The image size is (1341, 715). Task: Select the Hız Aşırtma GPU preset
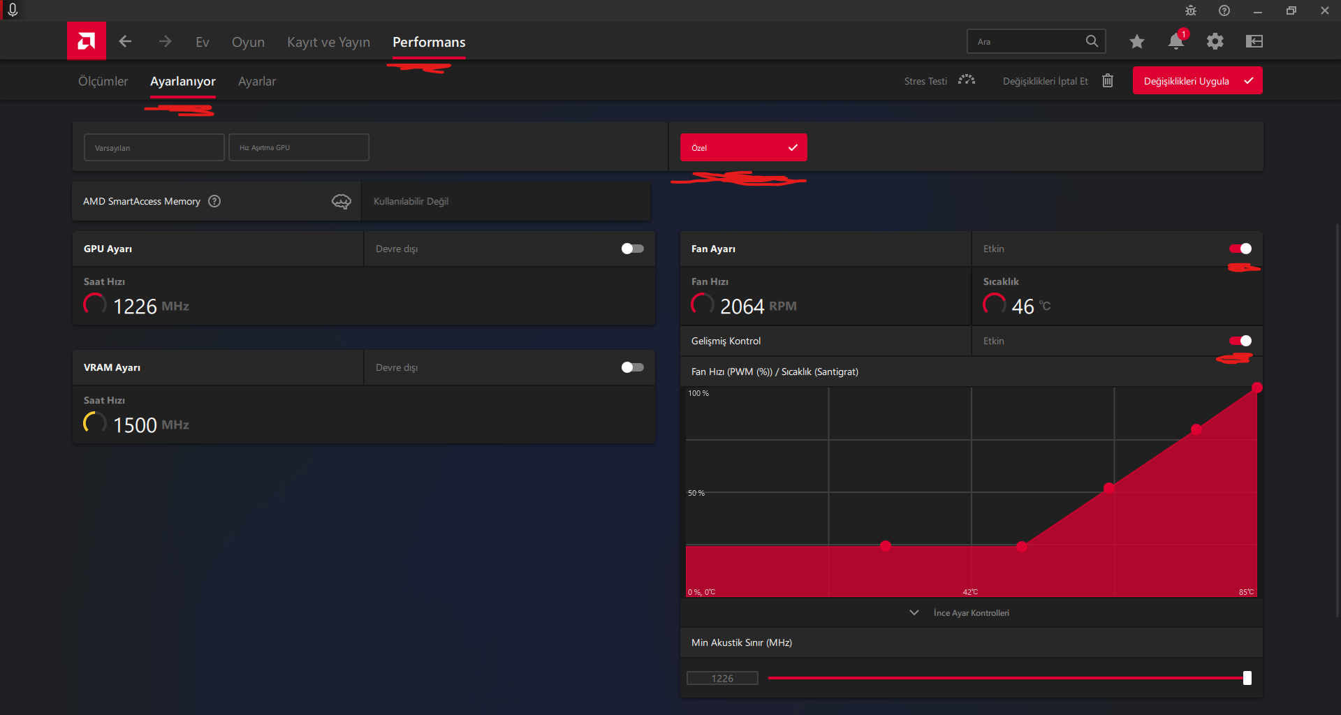click(x=299, y=147)
